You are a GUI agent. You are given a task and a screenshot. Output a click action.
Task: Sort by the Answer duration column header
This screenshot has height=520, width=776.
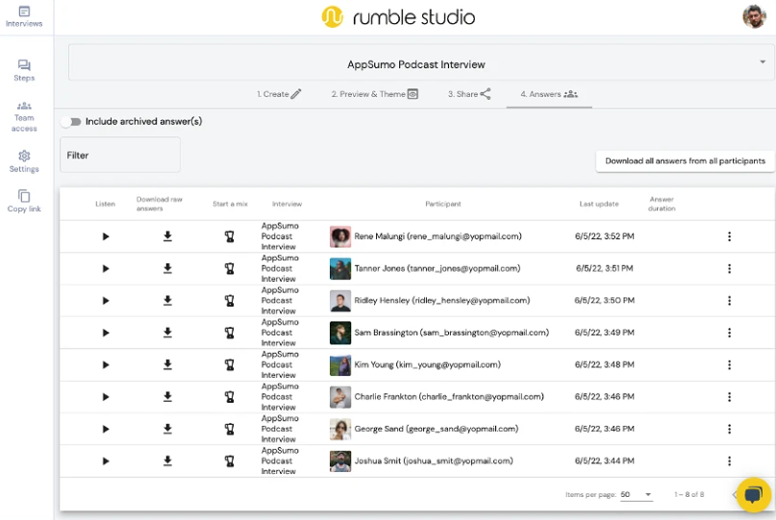[662, 204]
